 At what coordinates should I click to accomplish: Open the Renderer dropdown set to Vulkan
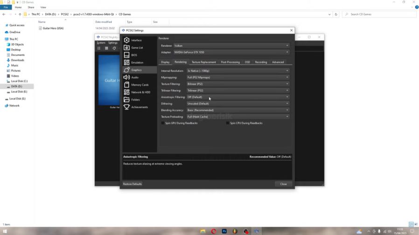coord(231,46)
